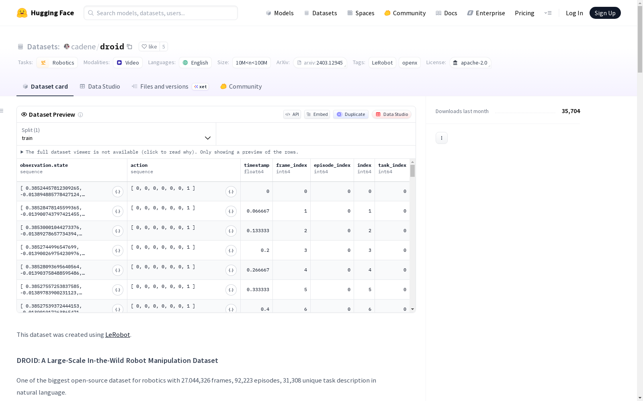Open Spaces in the top navigation
This screenshot has height=401, width=643.
coord(361,13)
